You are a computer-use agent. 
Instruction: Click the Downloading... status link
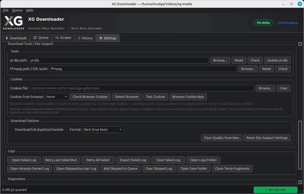point(288,23)
